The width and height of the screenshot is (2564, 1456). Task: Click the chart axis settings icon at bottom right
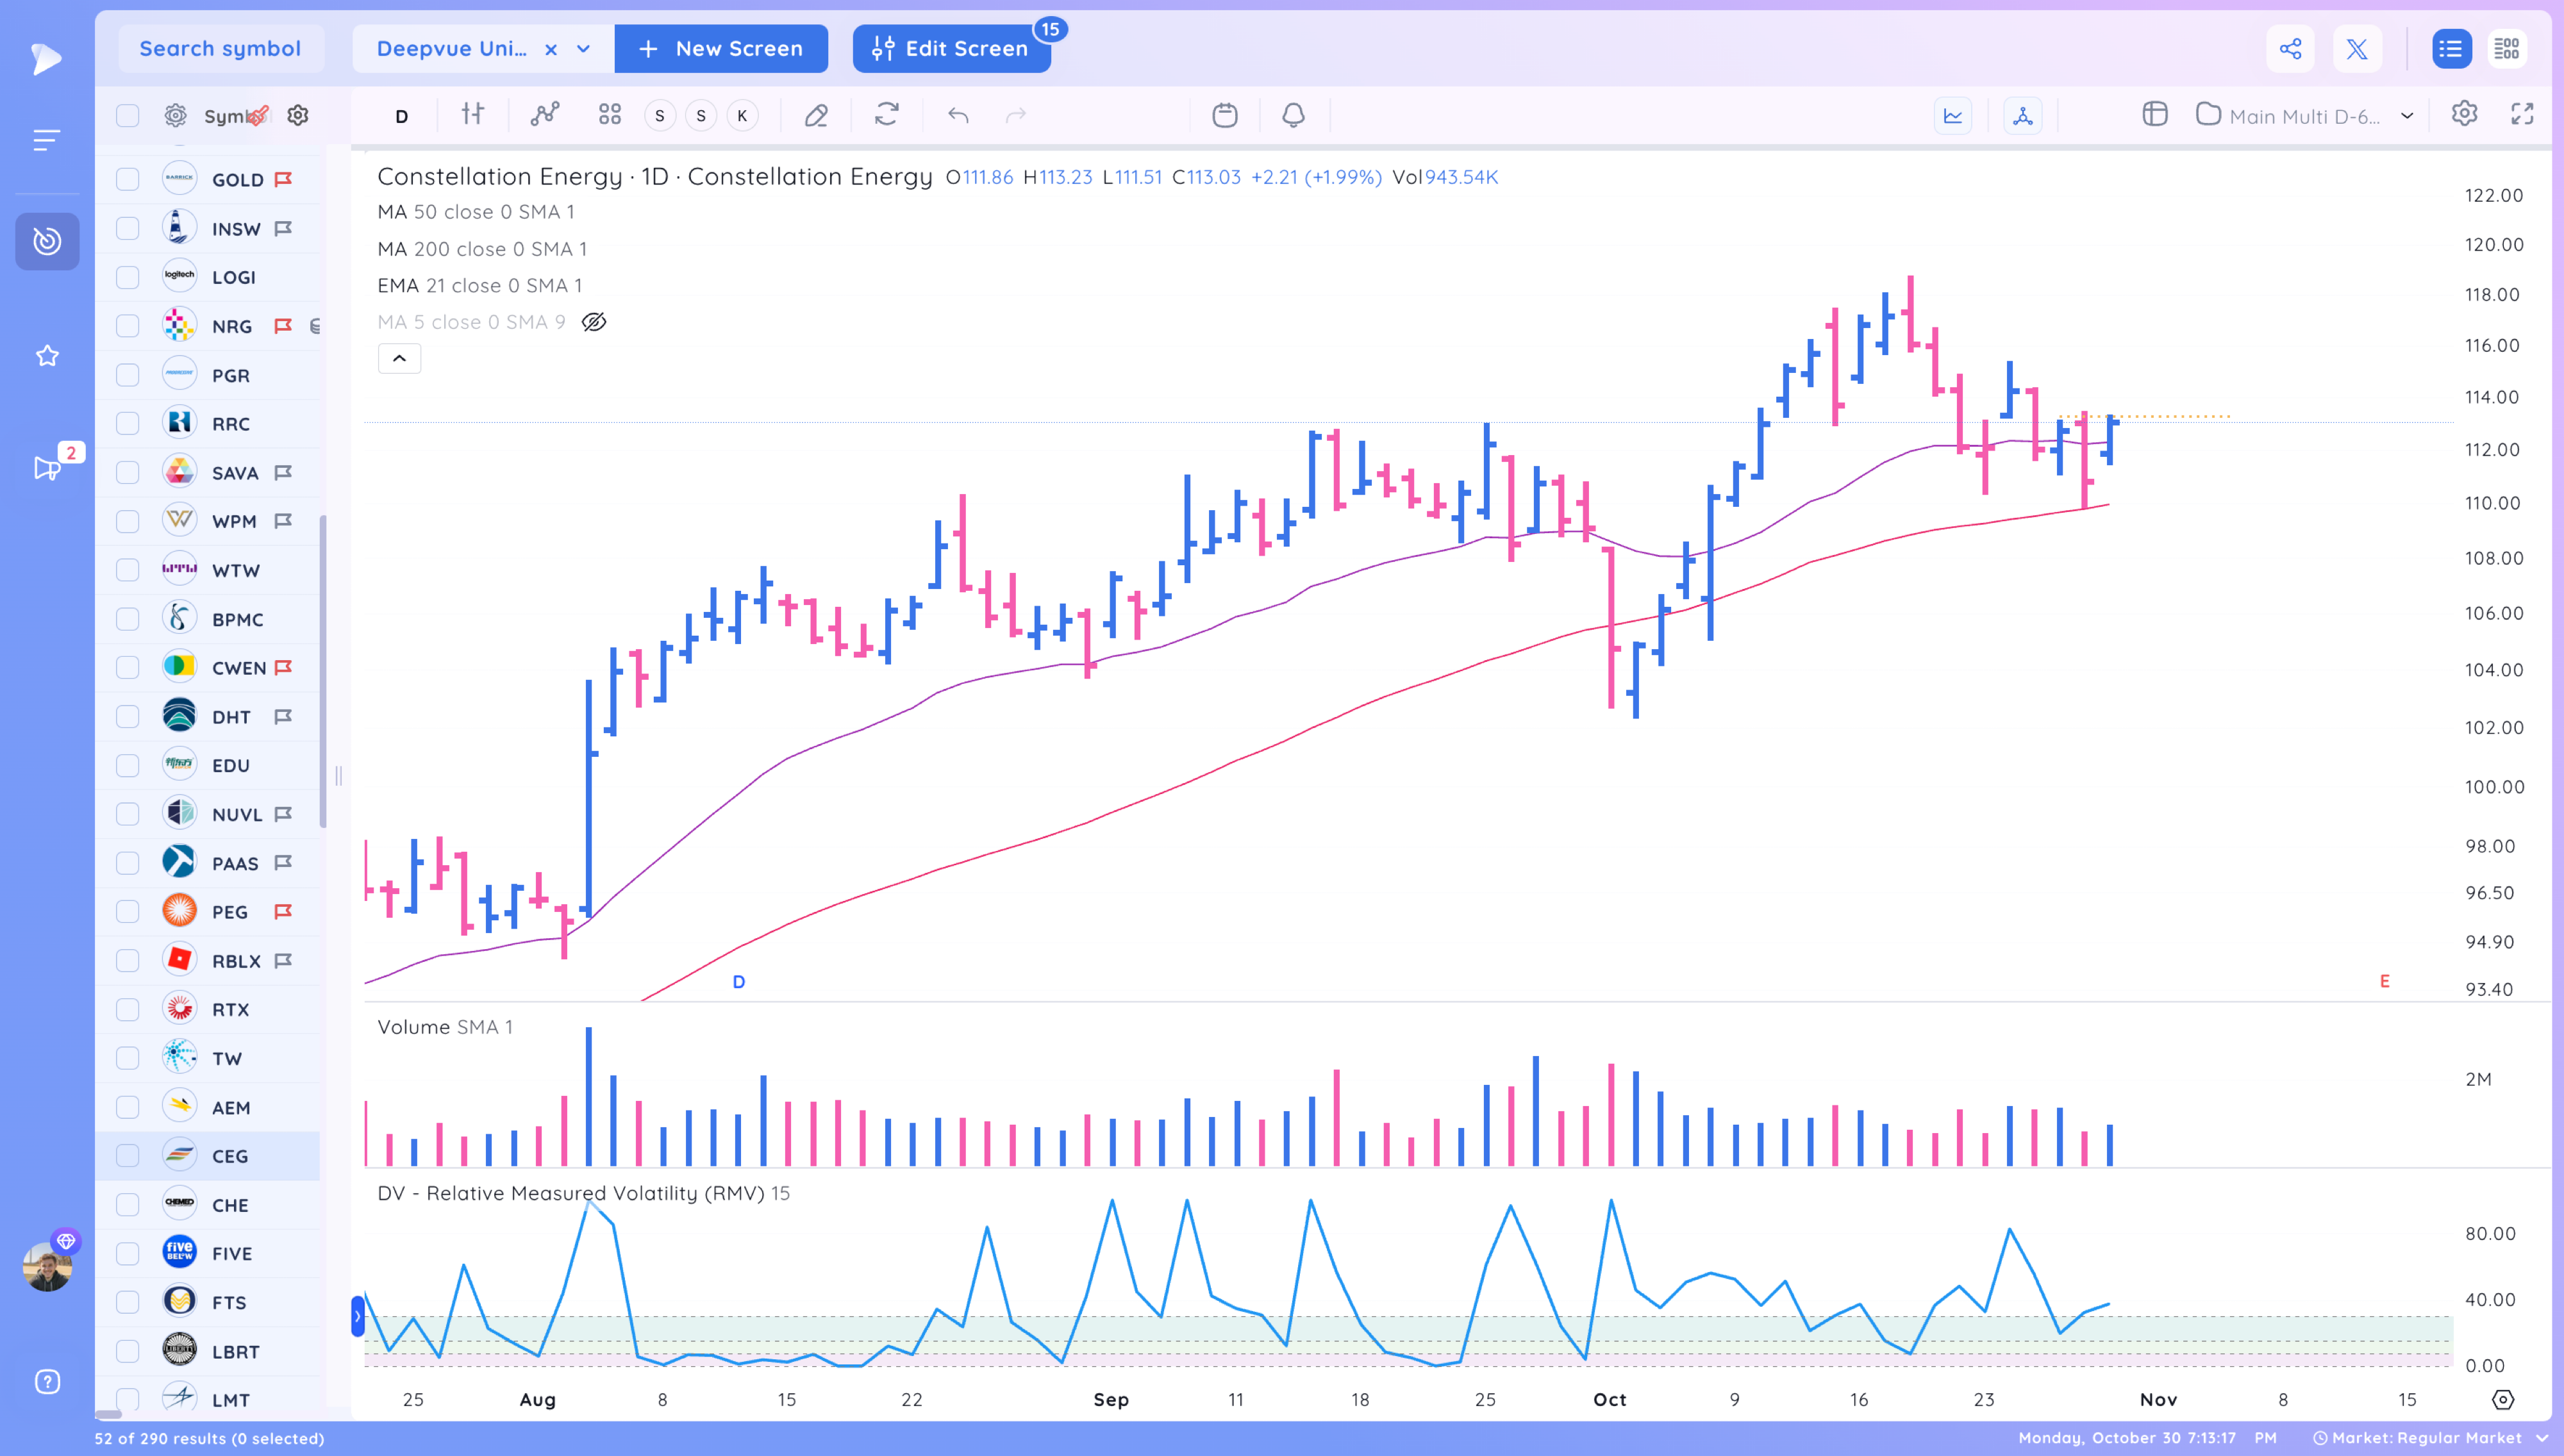click(x=2503, y=1399)
